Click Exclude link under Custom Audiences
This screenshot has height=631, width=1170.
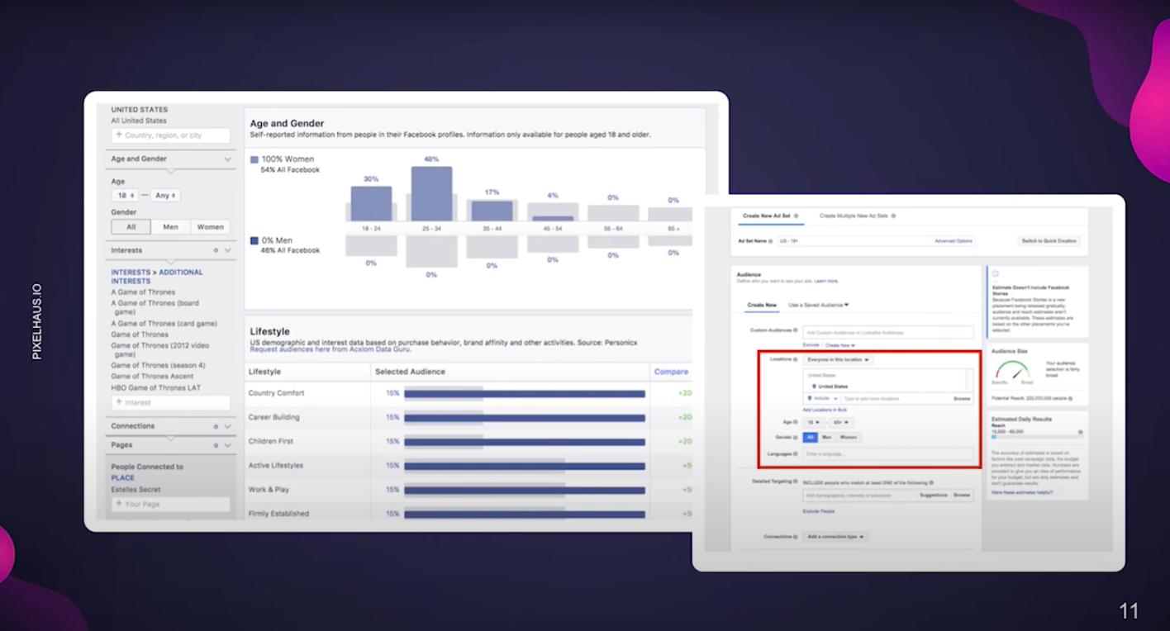[x=811, y=345]
